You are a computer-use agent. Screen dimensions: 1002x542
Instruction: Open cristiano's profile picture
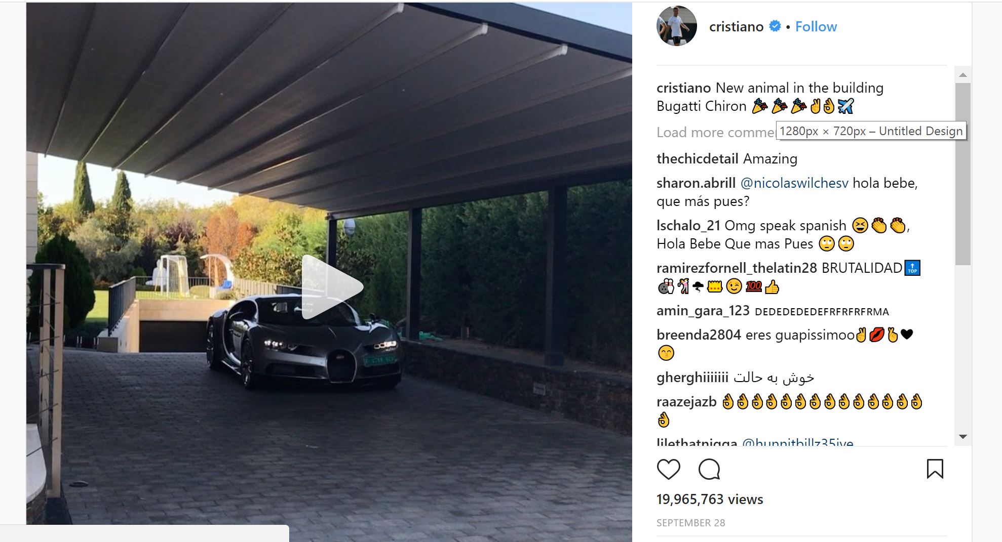(676, 26)
